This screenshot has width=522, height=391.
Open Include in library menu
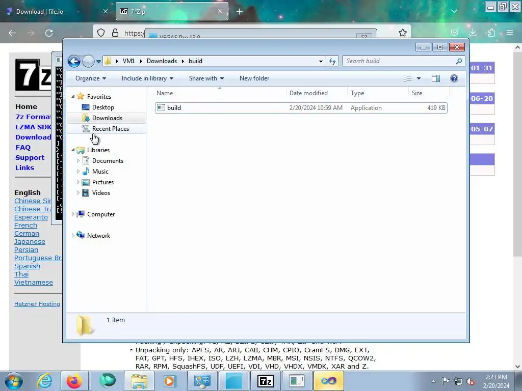click(x=147, y=78)
